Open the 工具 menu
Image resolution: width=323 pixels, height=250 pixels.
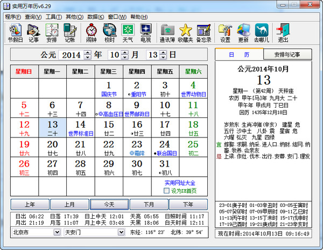click(53, 17)
